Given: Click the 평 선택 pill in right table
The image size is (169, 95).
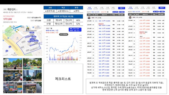Looking at the screenshot, I should (156, 12).
